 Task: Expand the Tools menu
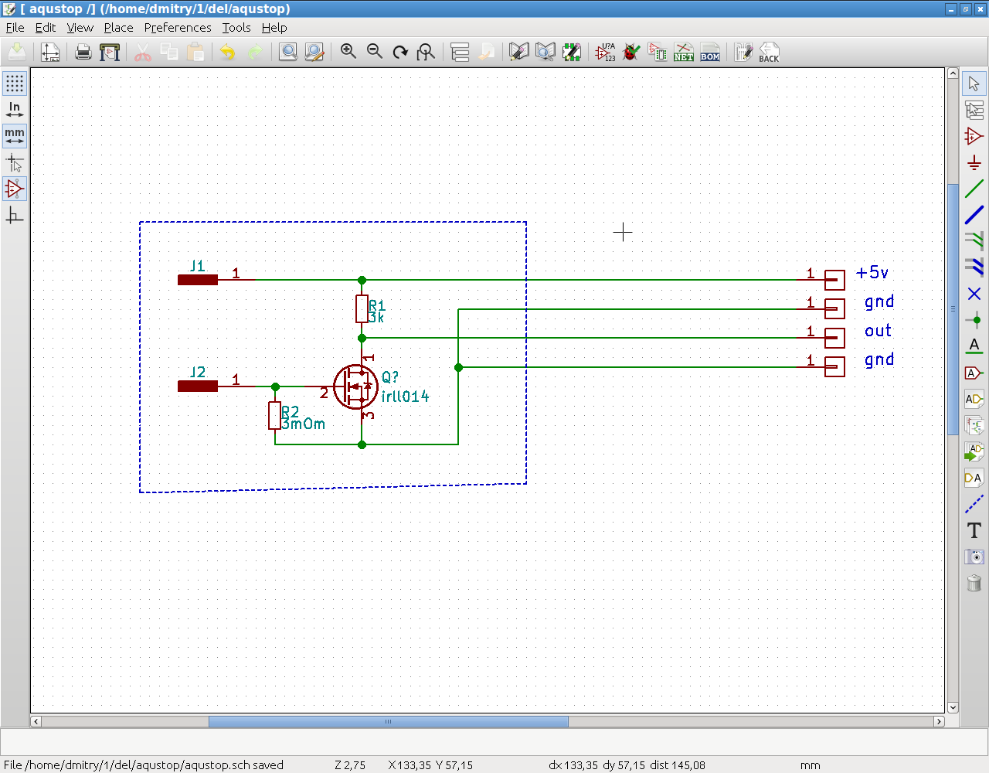236,28
